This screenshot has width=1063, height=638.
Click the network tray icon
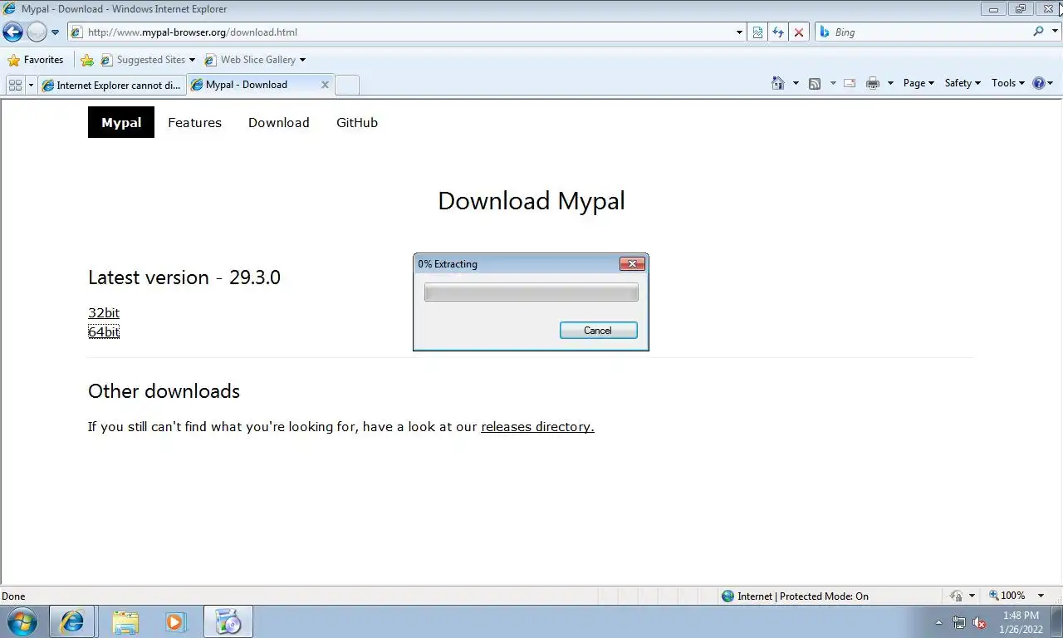tap(959, 622)
